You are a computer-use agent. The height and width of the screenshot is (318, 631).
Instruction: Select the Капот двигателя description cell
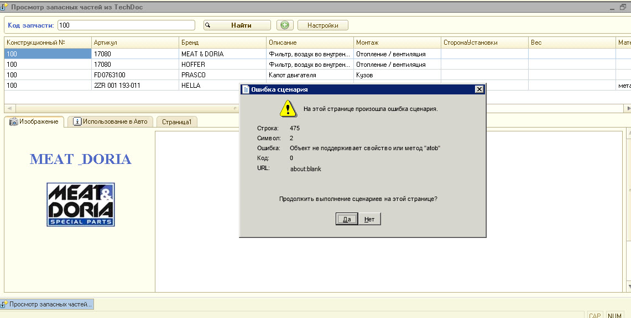pyautogui.click(x=310, y=75)
